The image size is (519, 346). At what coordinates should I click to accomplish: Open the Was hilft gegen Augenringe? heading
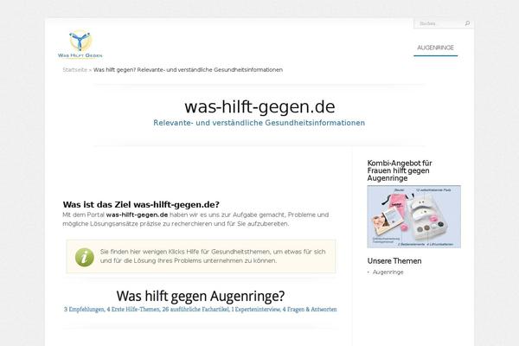201,296
